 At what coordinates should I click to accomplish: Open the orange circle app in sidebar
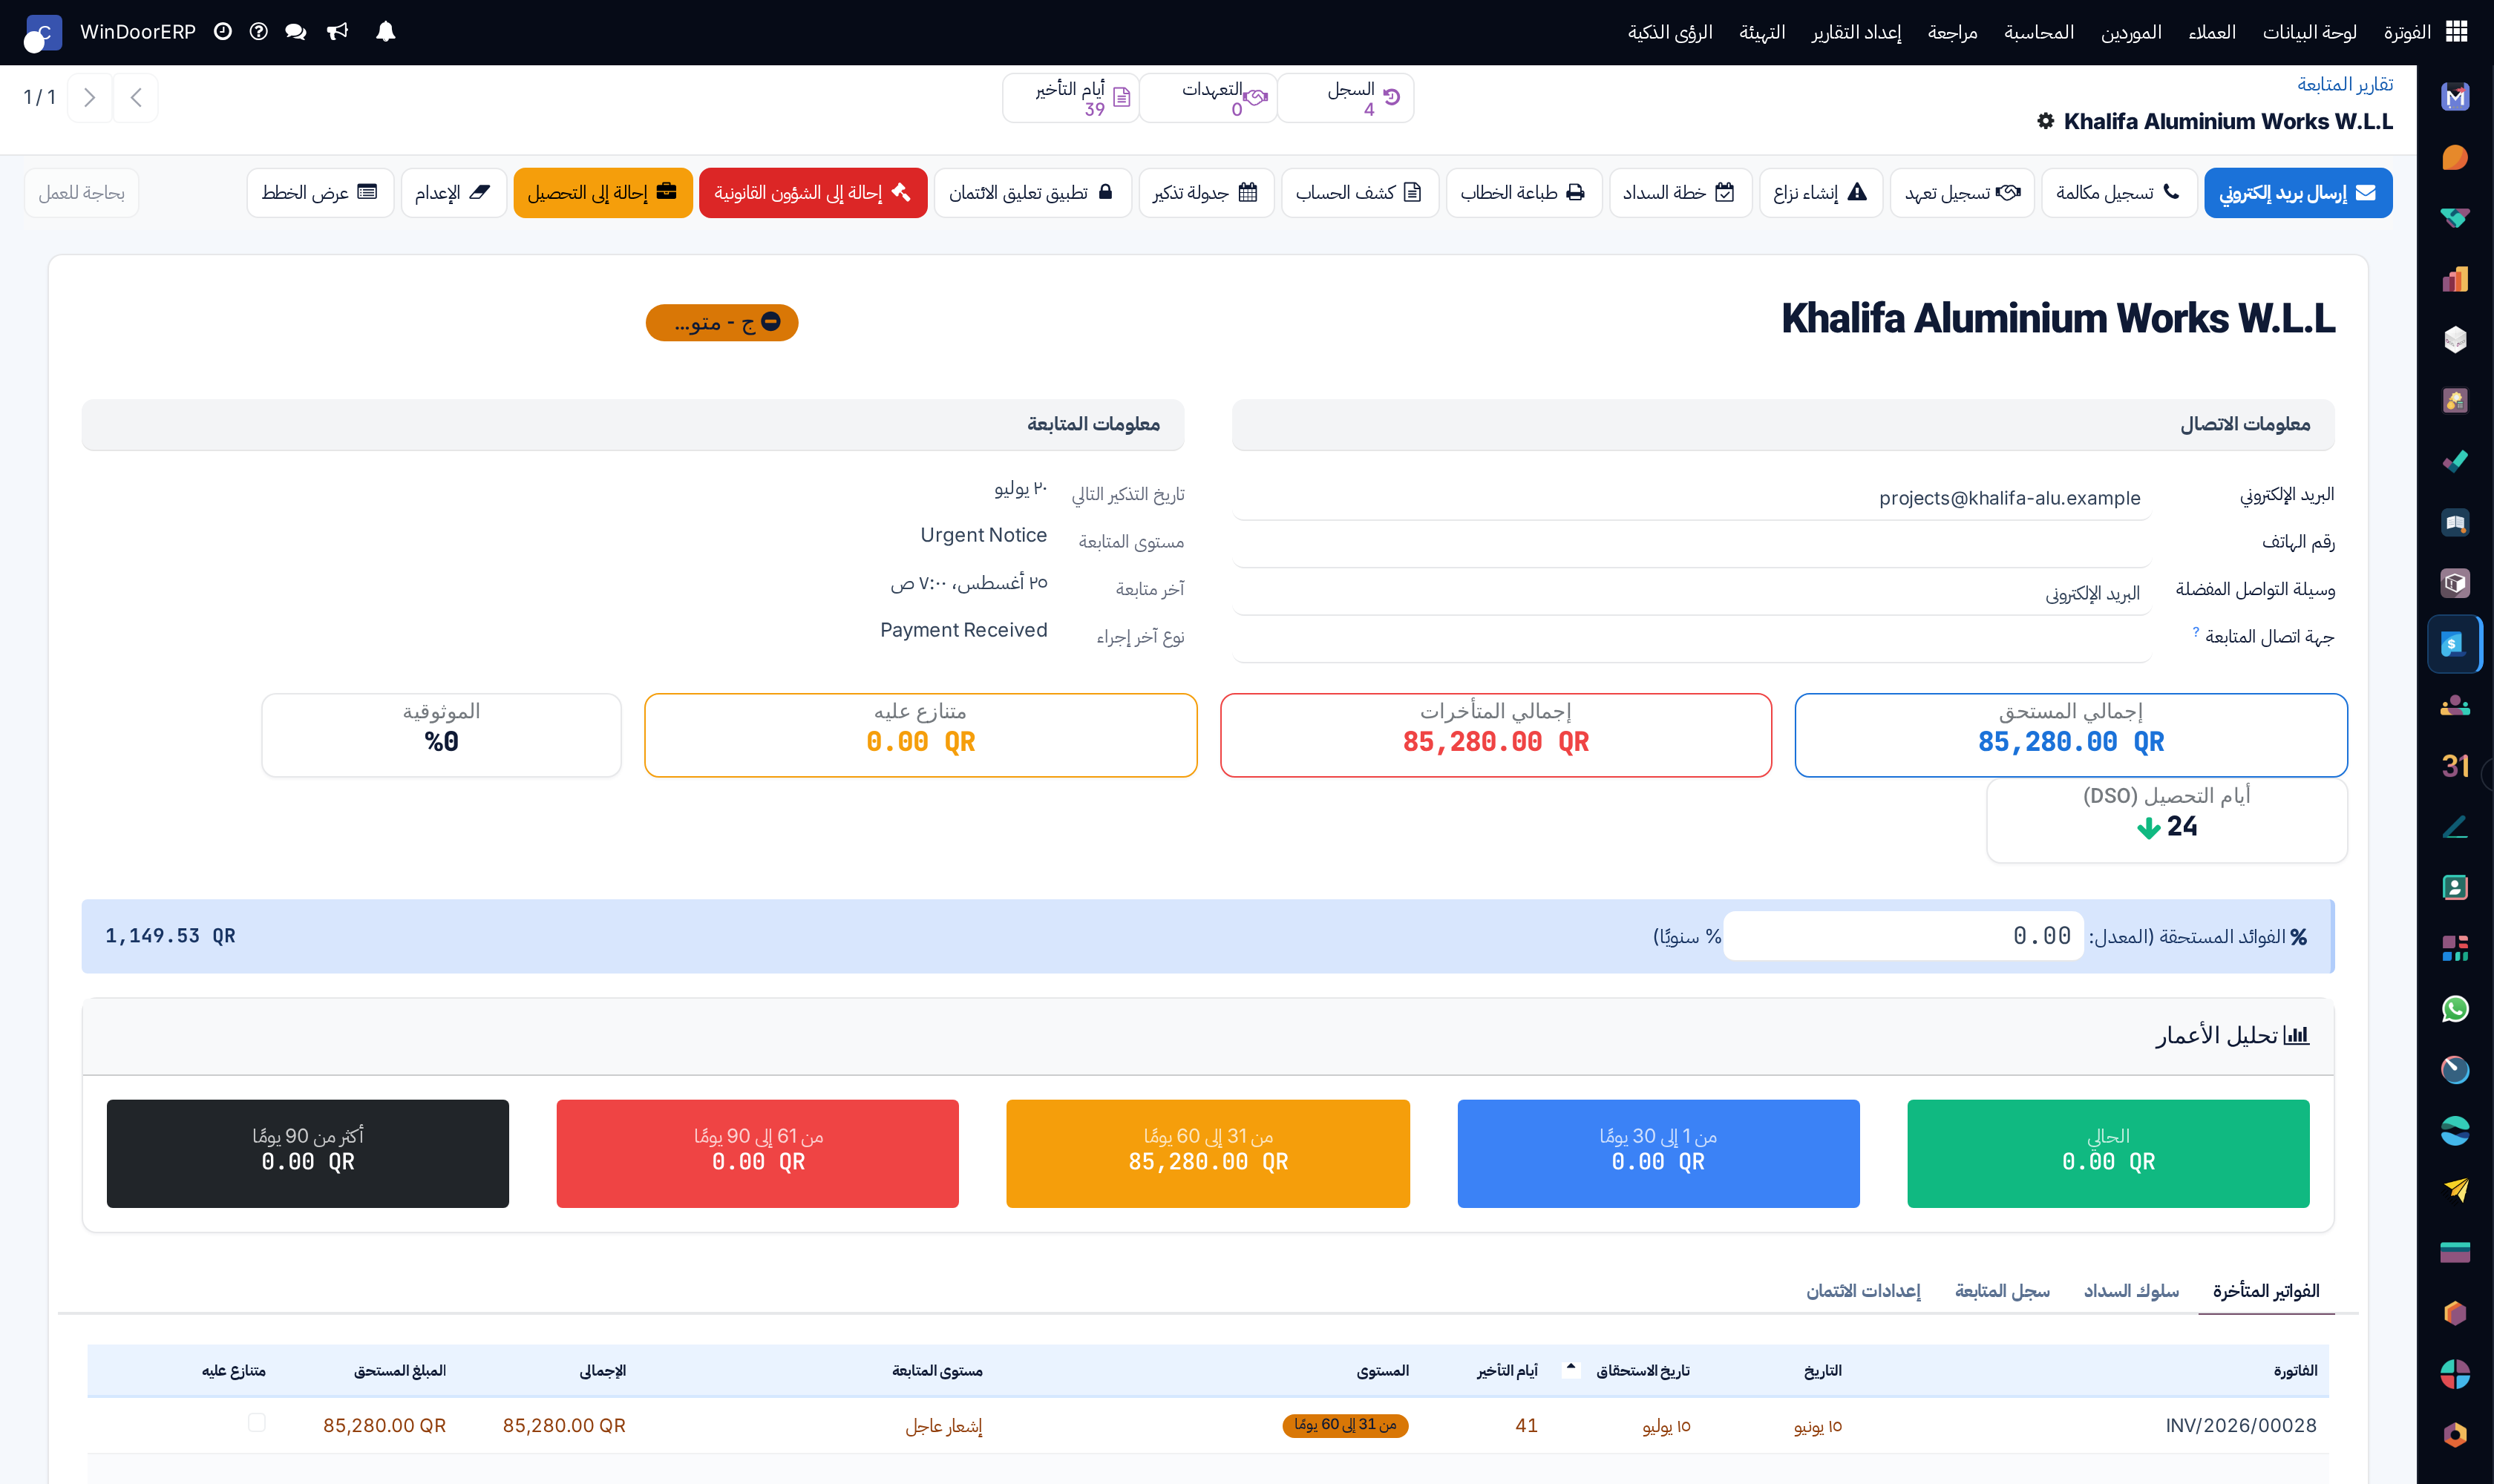(2455, 158)
